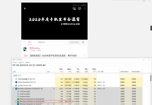Viewport: 152px width, 105px height.
Task: Cast video with the TV icon
Action: click(80, 9)
